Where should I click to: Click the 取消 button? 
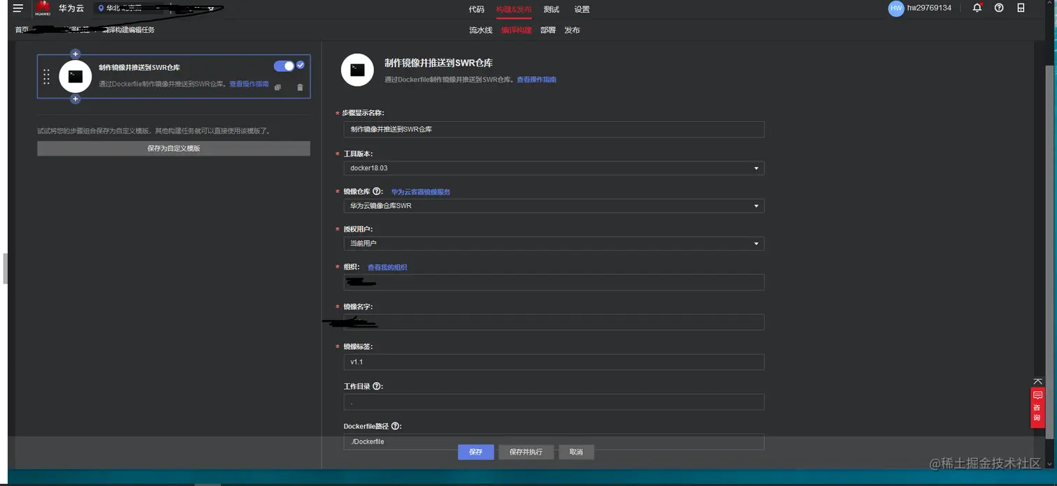pyautogui.click(x=576, y=452)
